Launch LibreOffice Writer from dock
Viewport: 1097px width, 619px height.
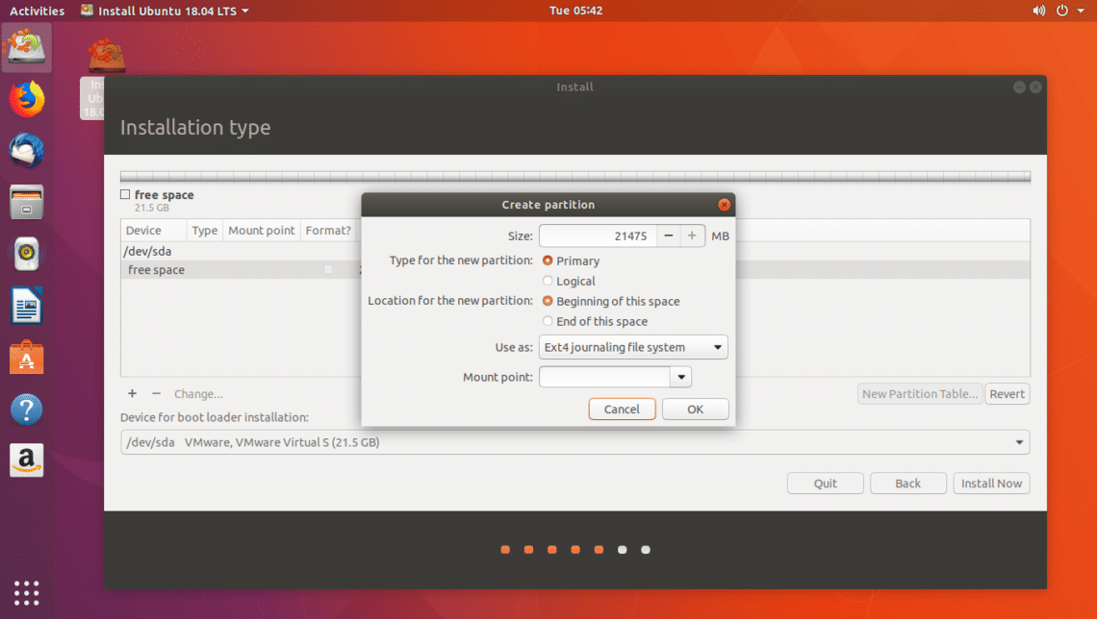(27, 306)
